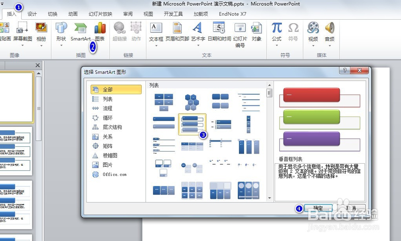Insert 音频 audio
This screenshot has width=401, height=241.
point(329,32)
